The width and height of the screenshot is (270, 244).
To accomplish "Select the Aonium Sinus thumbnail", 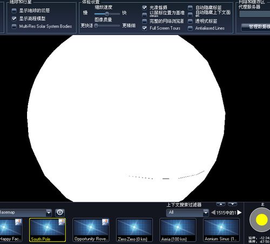I will [x=221, y=230].
